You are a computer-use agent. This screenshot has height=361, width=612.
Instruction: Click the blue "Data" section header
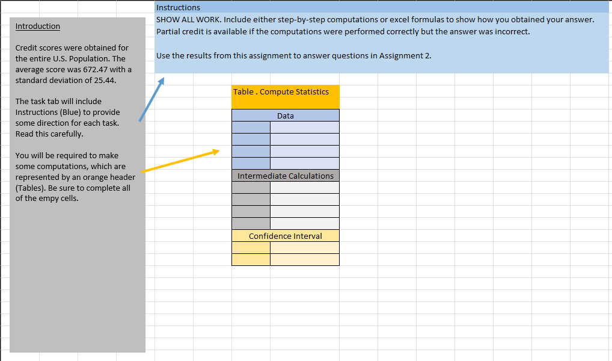coord(285,115)
